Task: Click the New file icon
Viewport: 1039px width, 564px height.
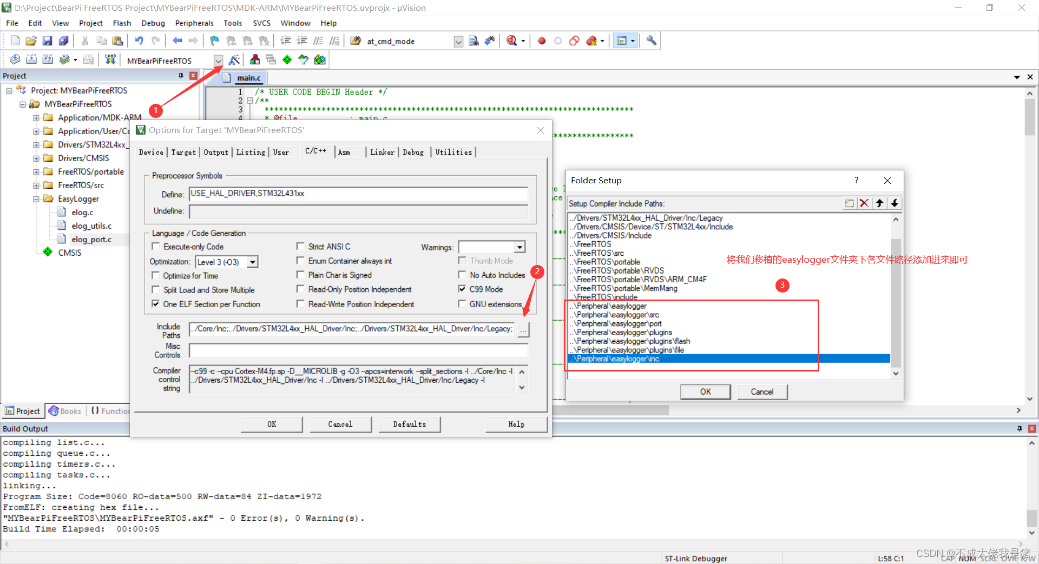Action: pyautogui.click(x=15, y=41)
